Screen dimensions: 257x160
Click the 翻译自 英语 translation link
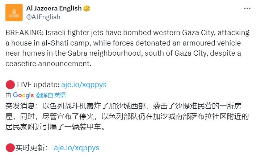coord(51,95)
